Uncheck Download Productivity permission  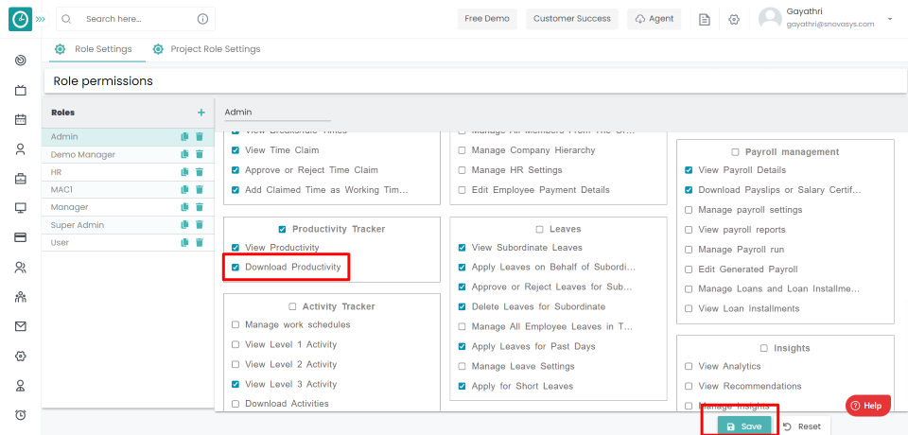(236, 268)
